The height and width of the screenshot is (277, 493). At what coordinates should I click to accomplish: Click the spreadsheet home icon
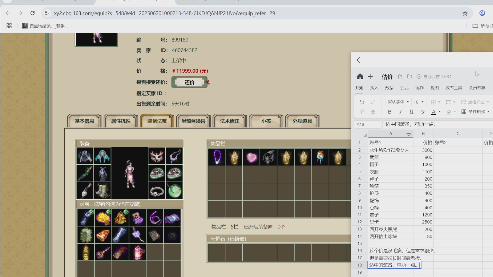360,76
